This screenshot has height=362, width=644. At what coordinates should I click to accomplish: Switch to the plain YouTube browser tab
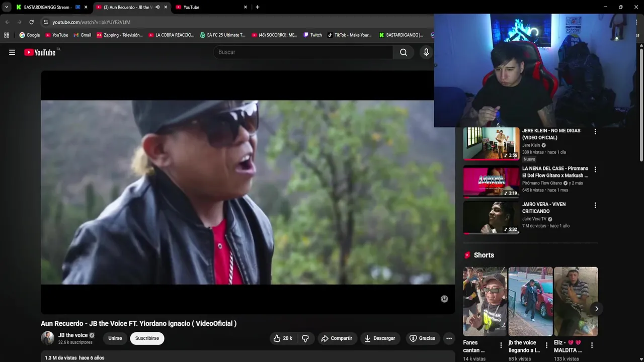click(x=211, y=7)
